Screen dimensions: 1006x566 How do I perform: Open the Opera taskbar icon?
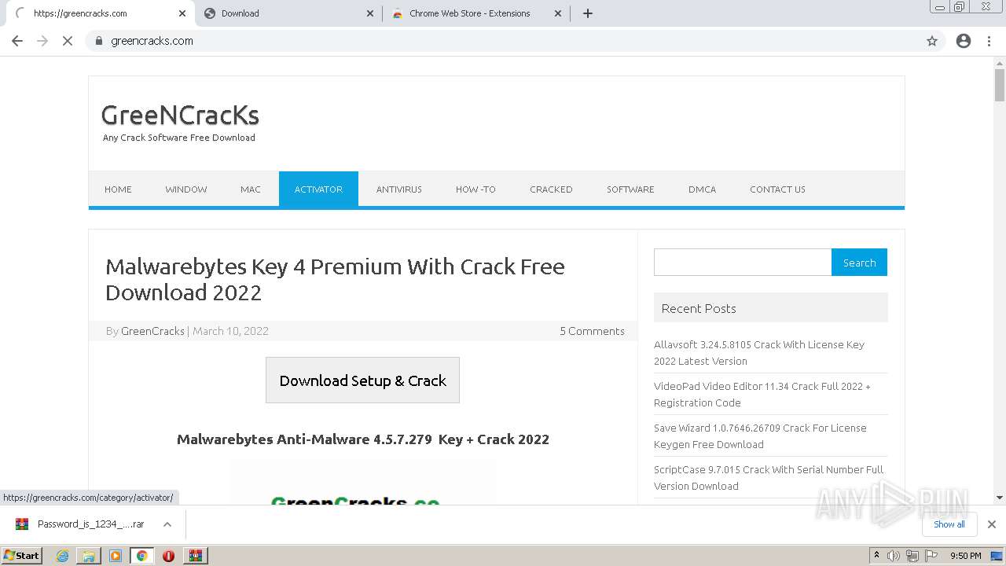(168, 556)
